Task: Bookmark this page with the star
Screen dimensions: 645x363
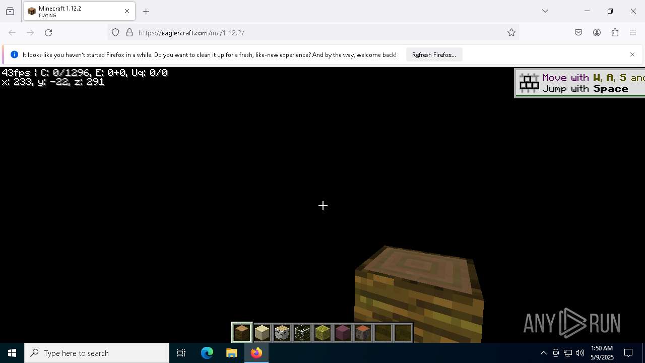Action: (x=511, y=33)
